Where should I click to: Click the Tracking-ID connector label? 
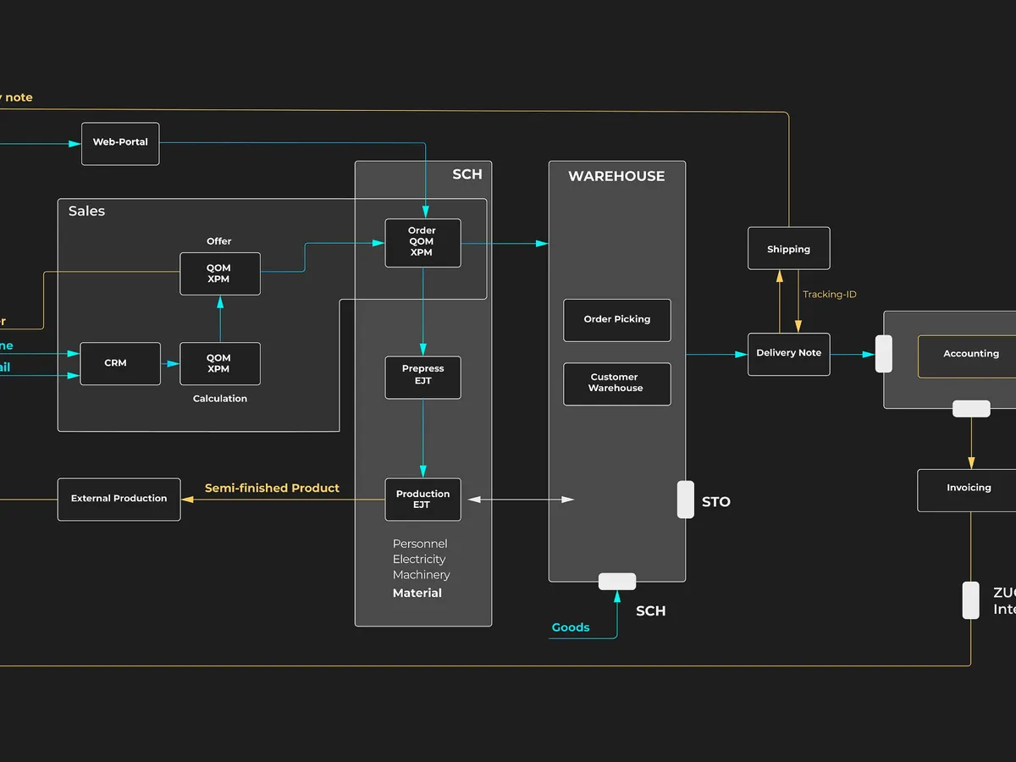pos(829,295)
